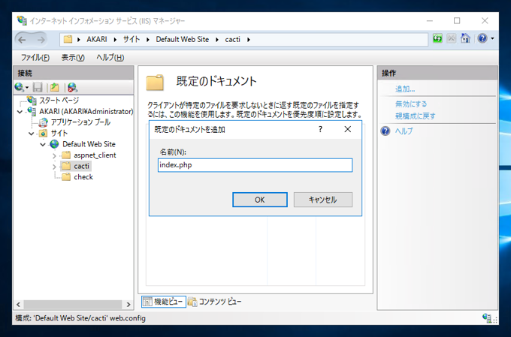Click ヘルプ link in actions pane
511x337 pixels.
[x=404, y=131]
